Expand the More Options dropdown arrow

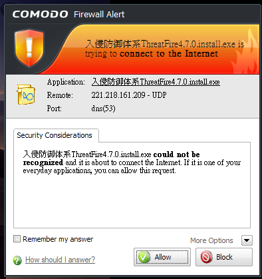[x=247, y=240]
